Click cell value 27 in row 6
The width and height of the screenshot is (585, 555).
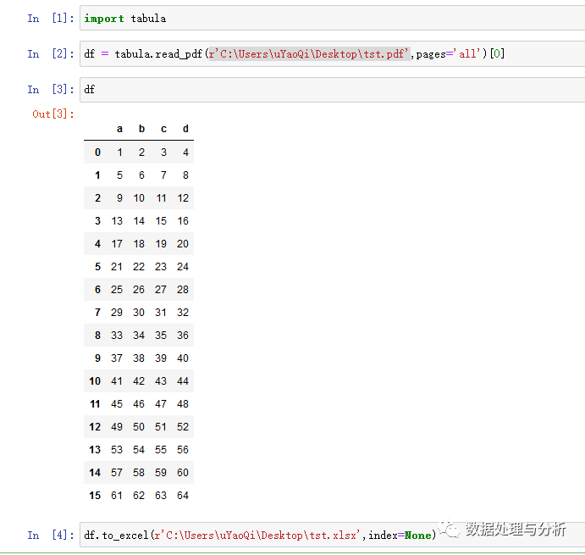pos(161,290)
